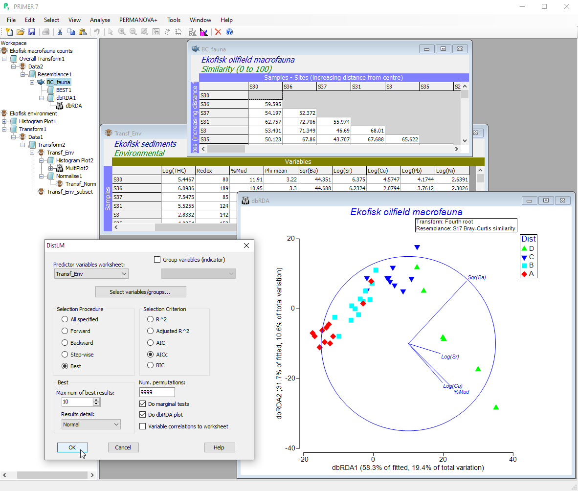This screenshot has width=578, height=491.
Task: Select the Forward selection procedure
Action: [65, 331]
